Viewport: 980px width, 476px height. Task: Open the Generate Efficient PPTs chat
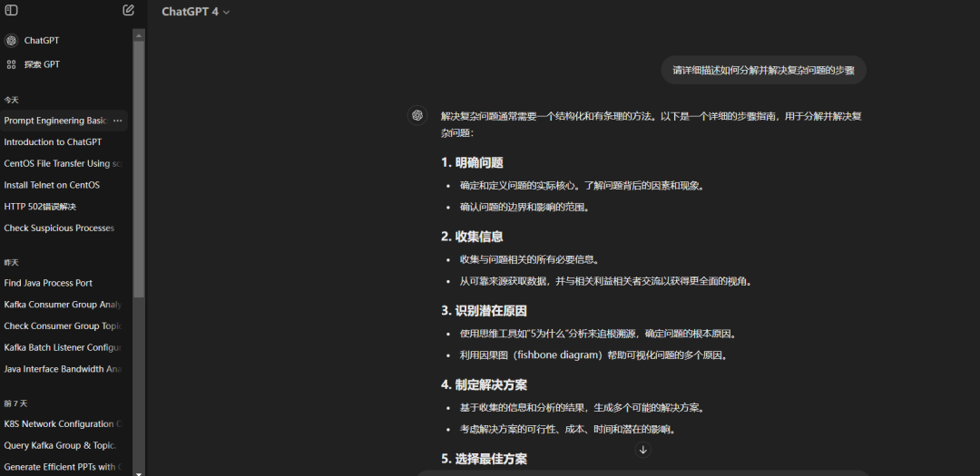coord(63,467)
